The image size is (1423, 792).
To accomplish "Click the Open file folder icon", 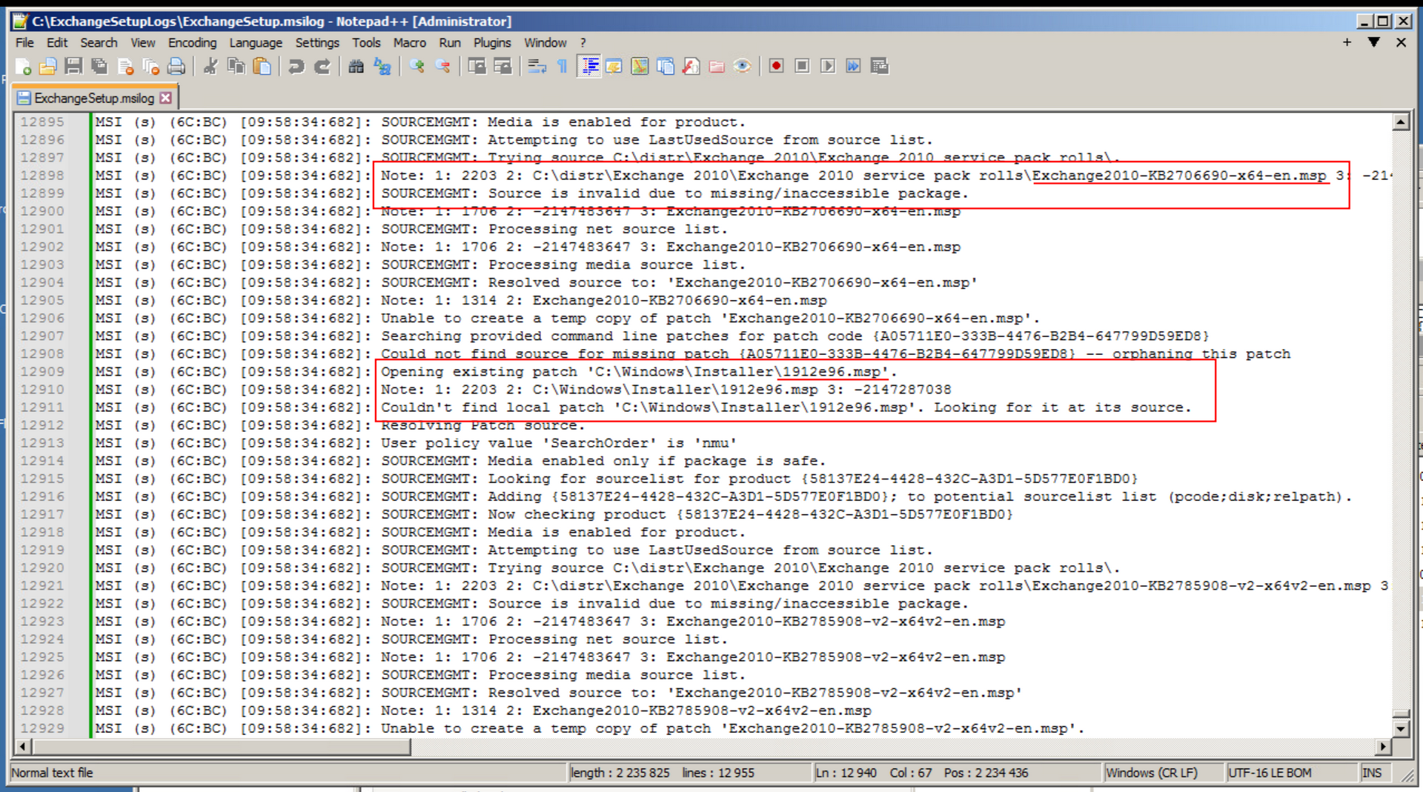I will (48, 67).
